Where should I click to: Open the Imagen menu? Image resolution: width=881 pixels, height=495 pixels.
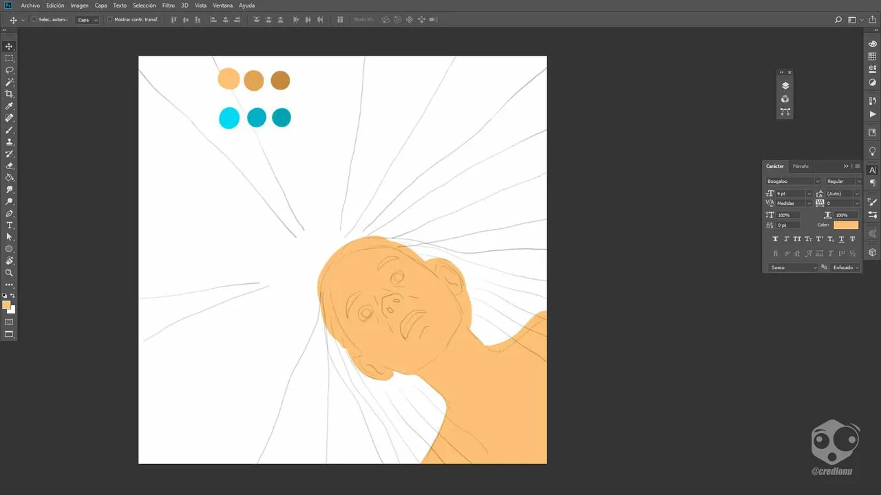pos(79,5)
